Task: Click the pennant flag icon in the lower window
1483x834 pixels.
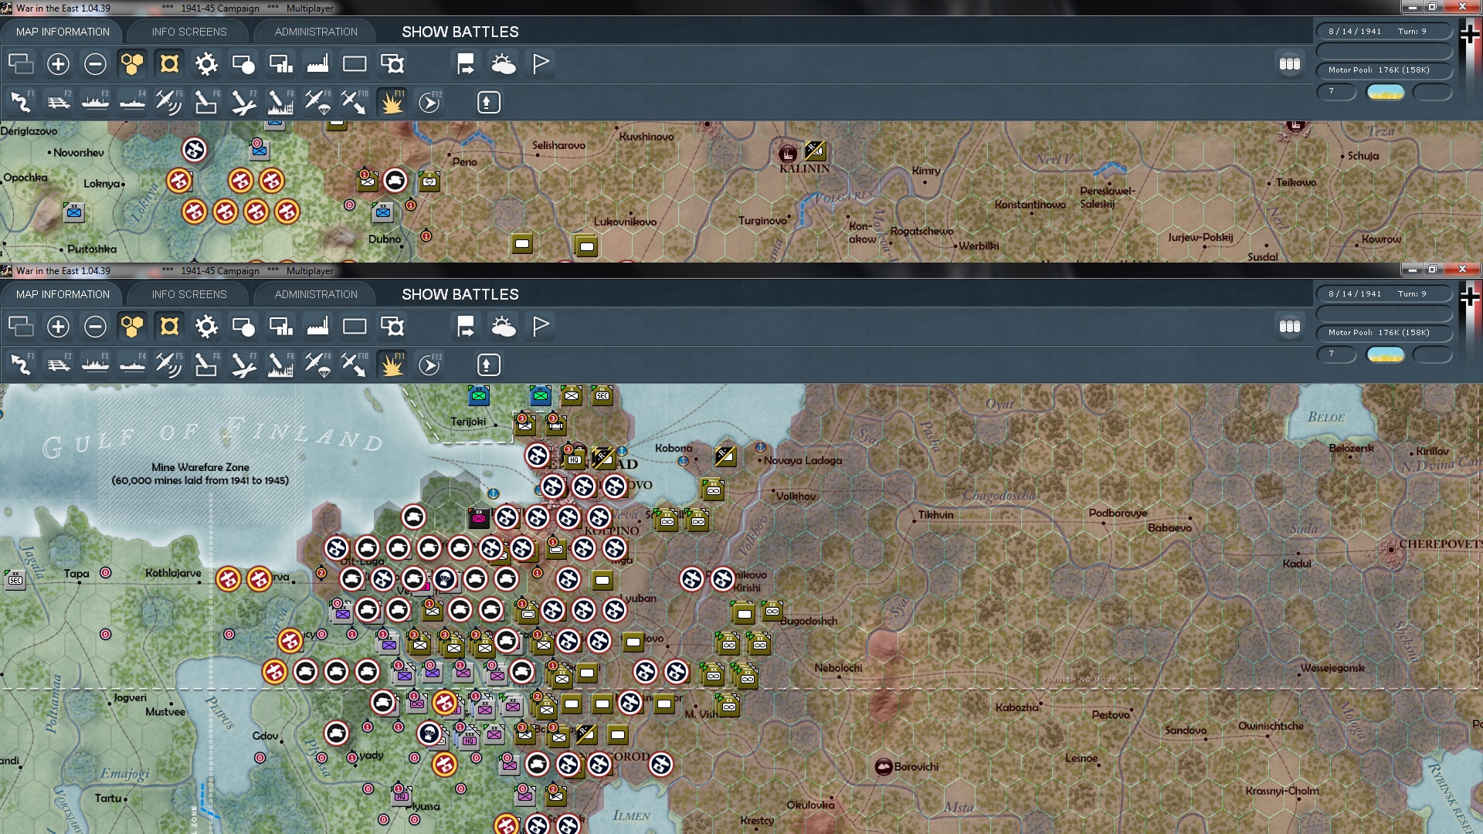Action: click(541, 327)
